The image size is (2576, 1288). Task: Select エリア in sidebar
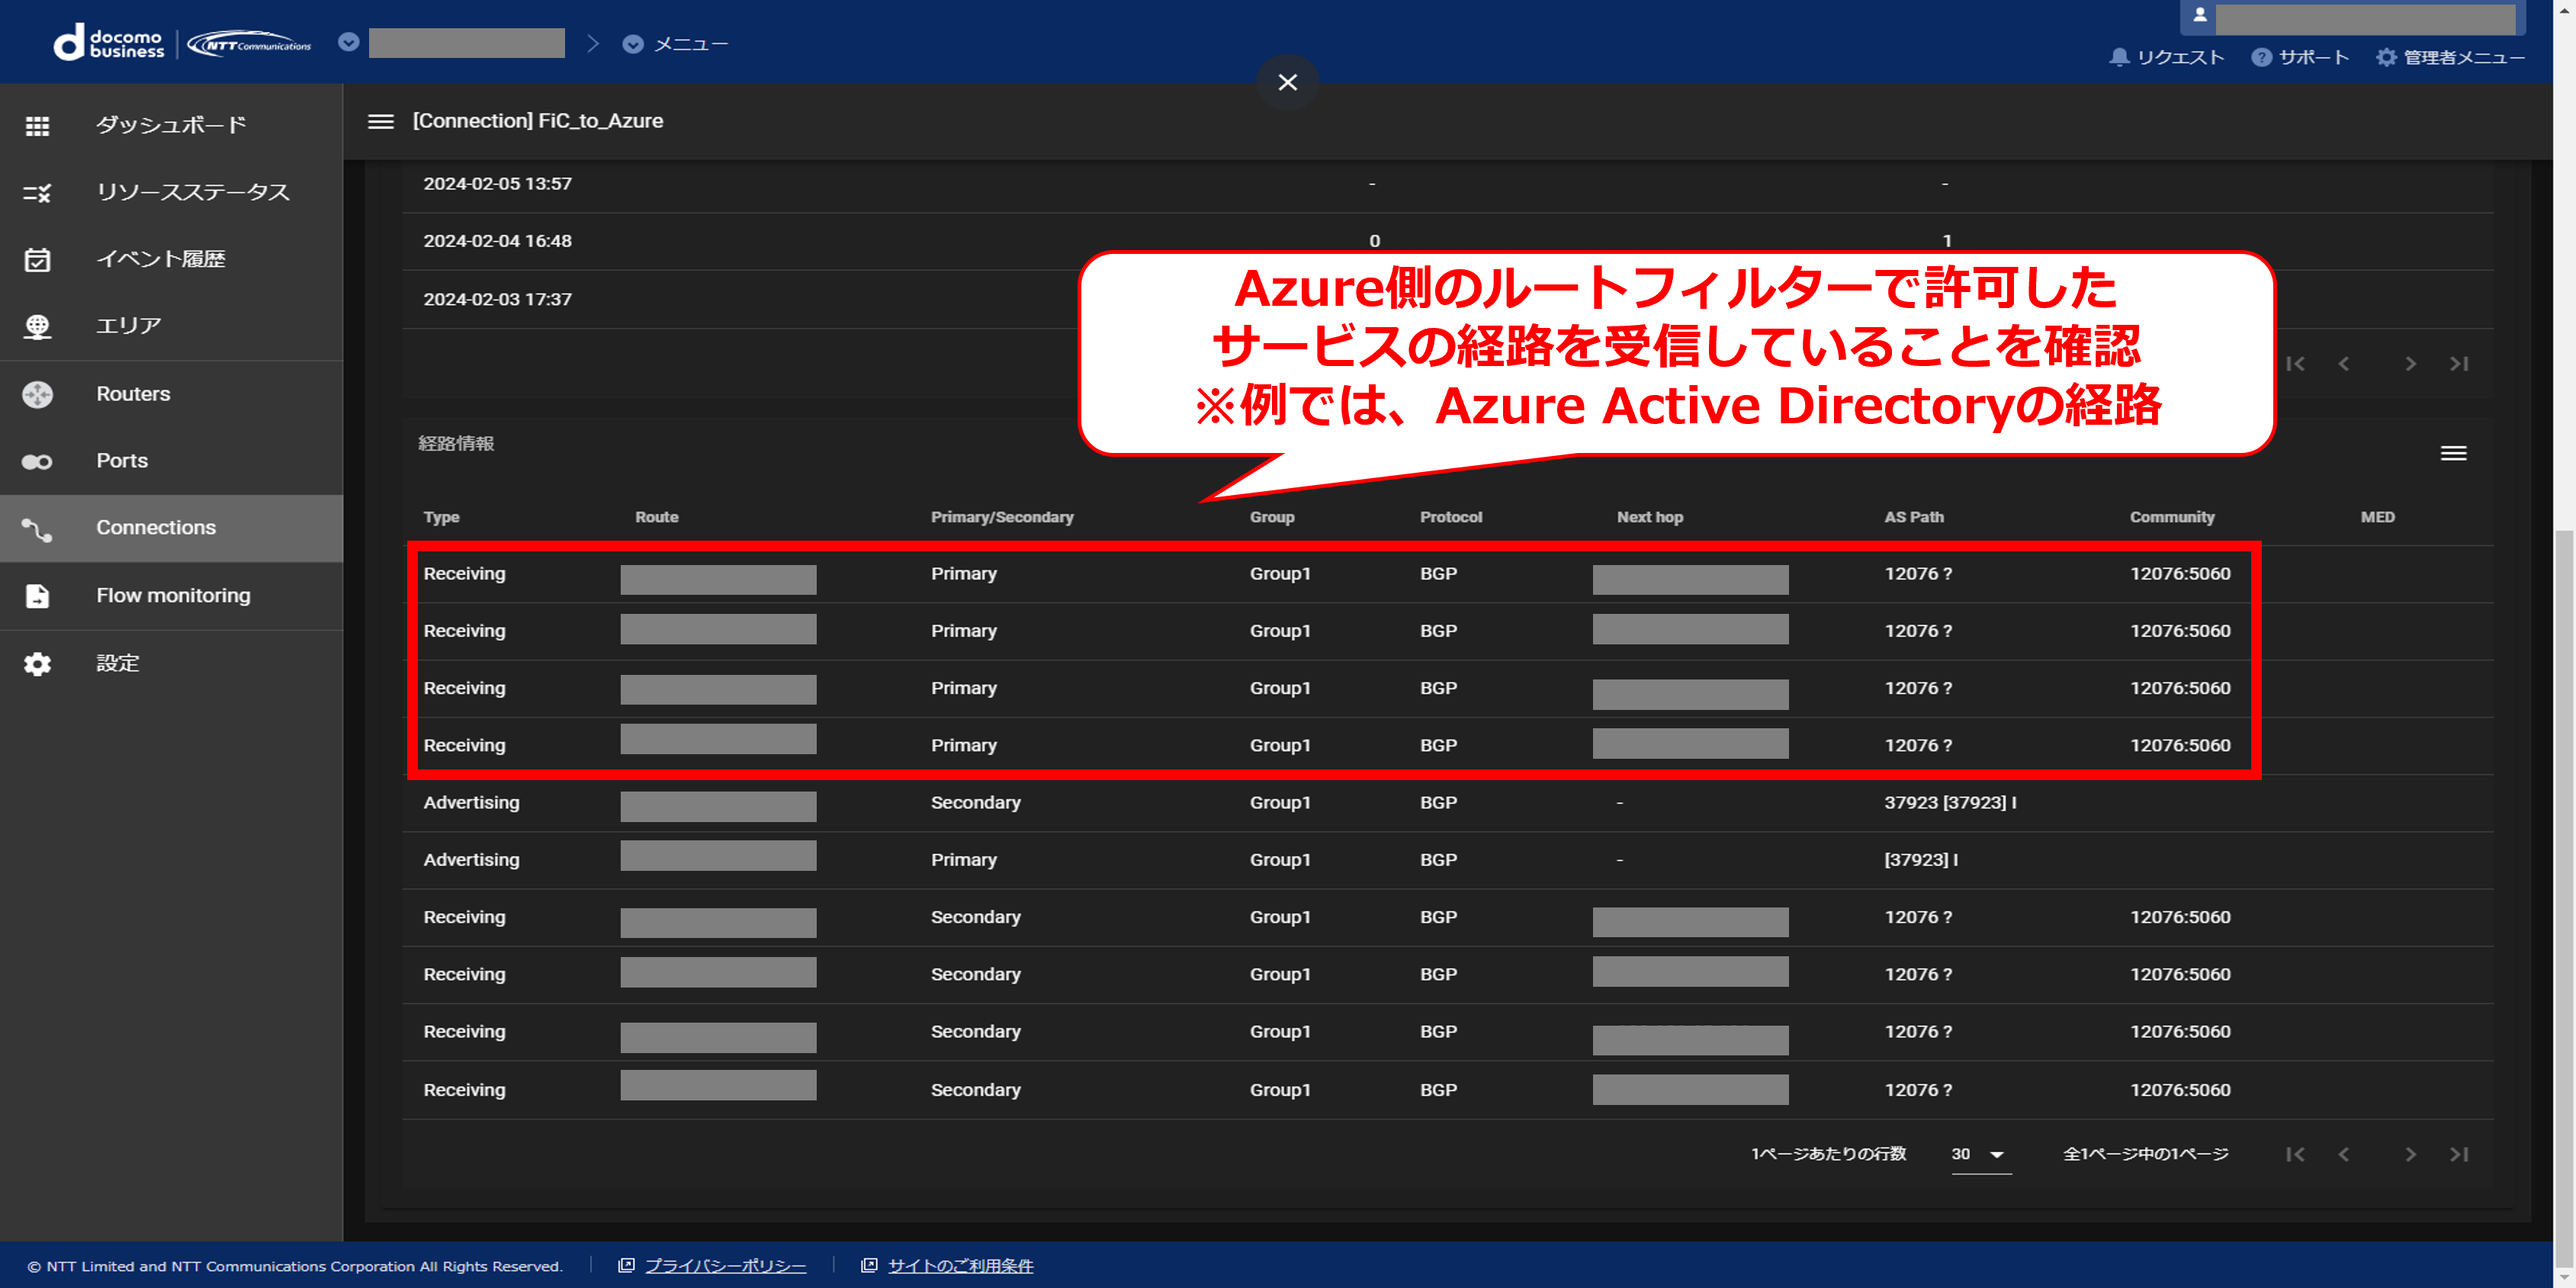171,326
